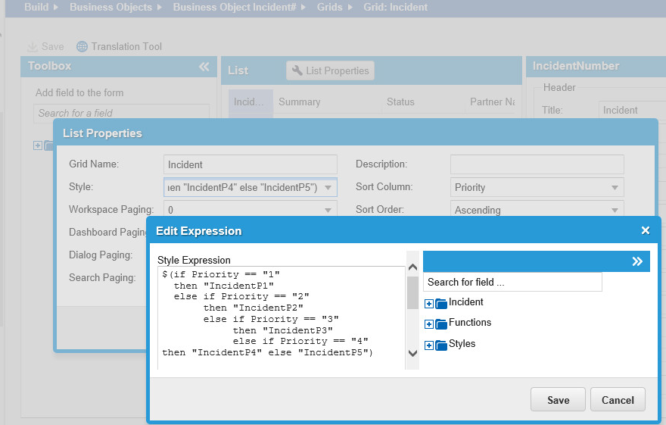Expand the Styles tree node

coord(429,345)
